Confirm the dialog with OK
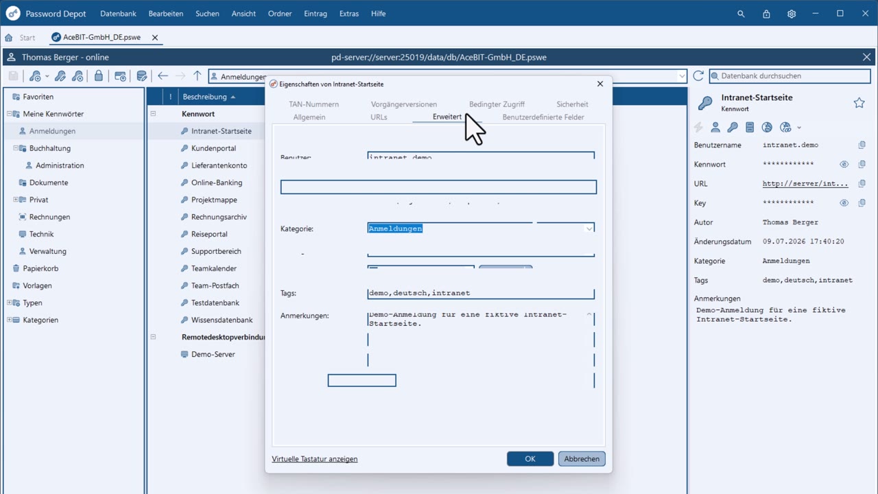The width and height of the screenshot is (878, 494). 530,459
